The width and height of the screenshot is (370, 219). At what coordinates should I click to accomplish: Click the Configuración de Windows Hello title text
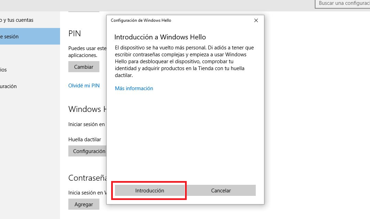pyautogui.click(x=141, y=20)
